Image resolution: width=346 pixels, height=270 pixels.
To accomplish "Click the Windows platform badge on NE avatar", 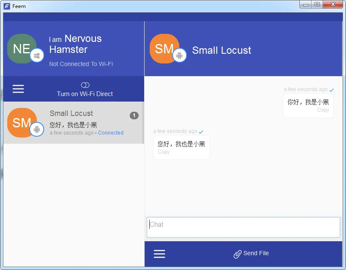I will coord(37,55).
